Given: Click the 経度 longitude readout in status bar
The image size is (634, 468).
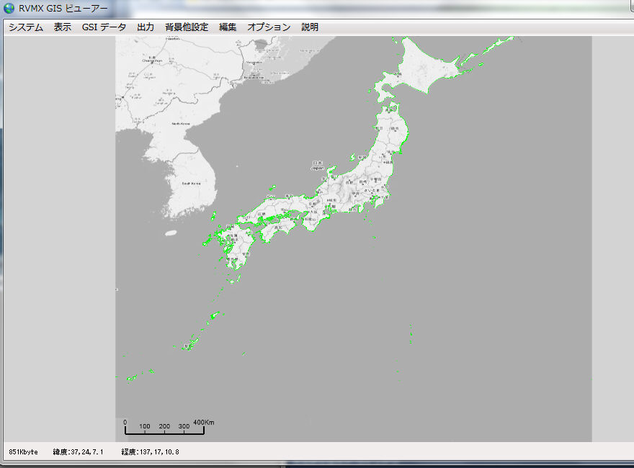Looking at the screenshot, I should [x=150, y=452].
